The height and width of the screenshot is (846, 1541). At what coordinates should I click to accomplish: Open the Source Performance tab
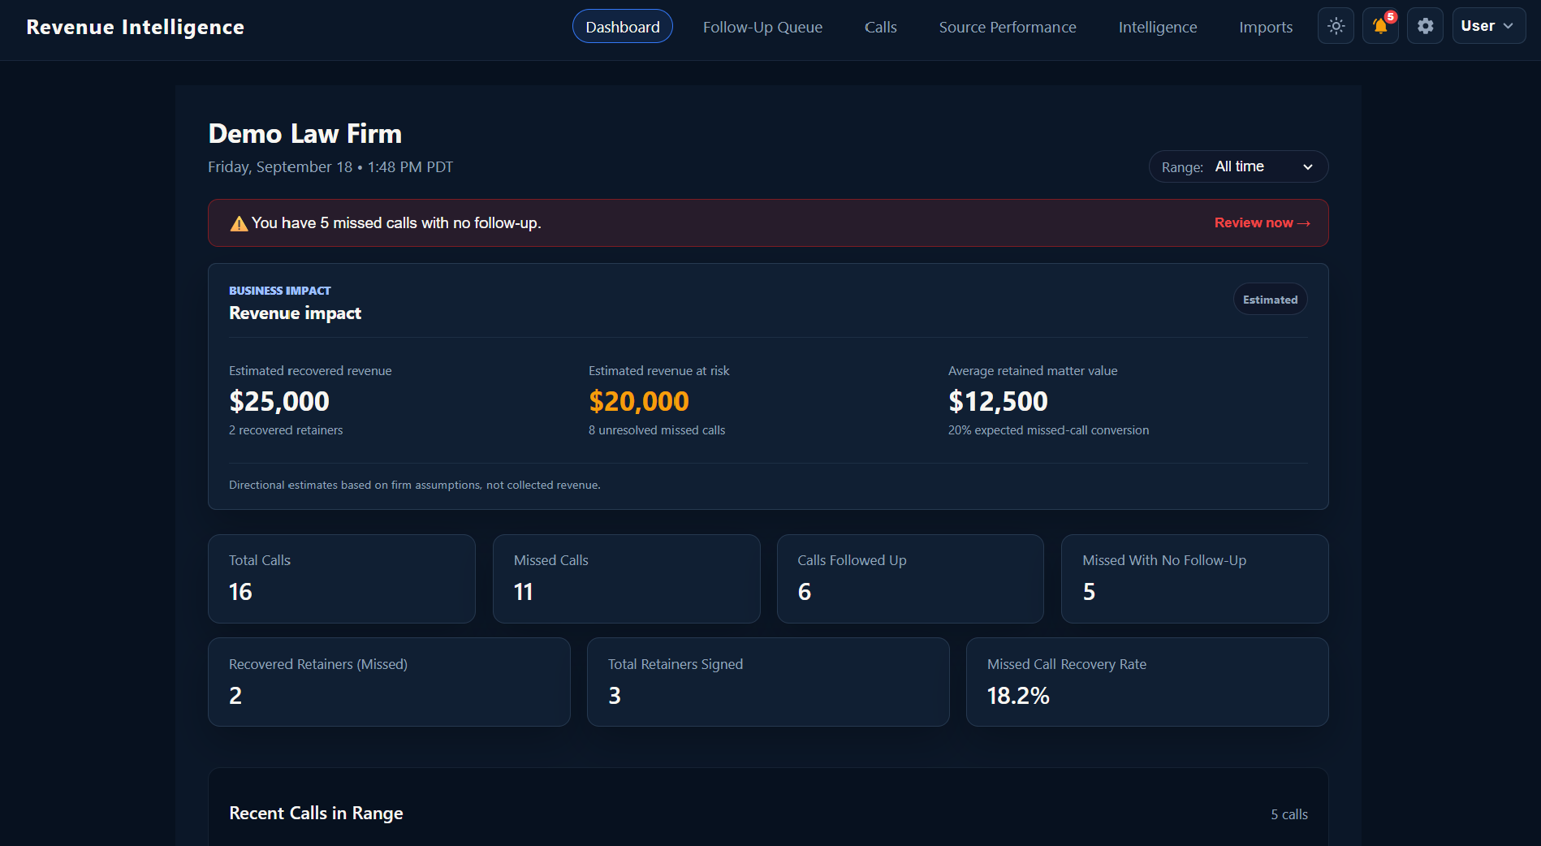point(1008,27)
